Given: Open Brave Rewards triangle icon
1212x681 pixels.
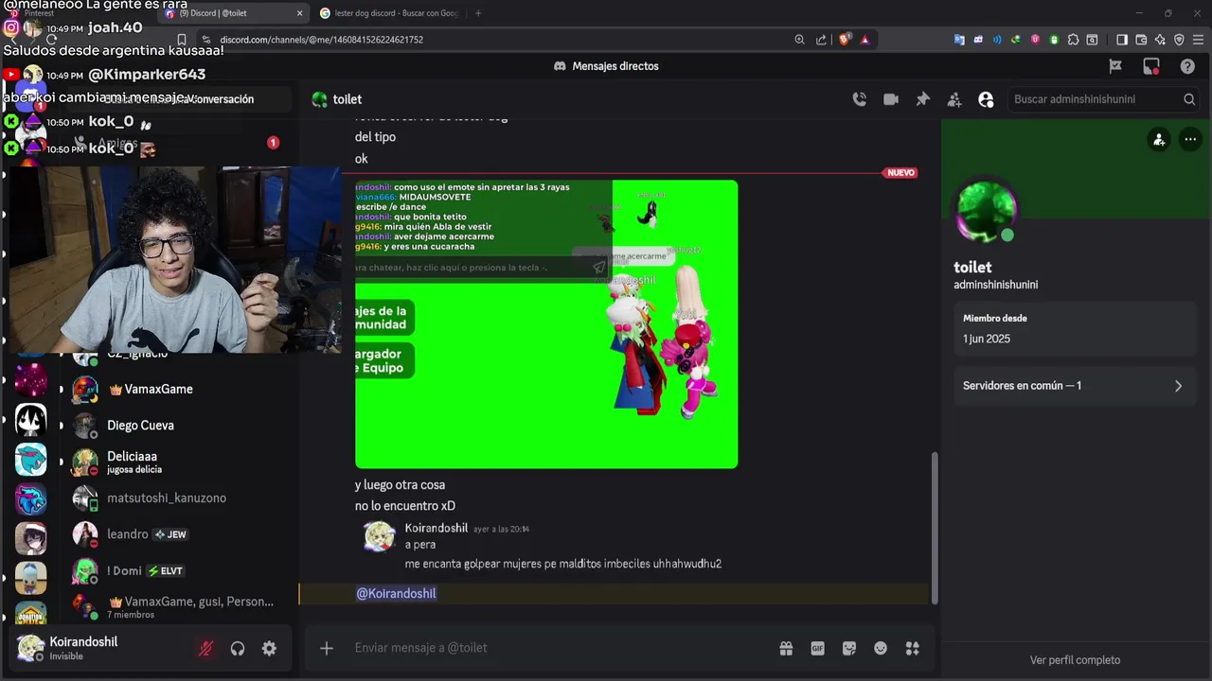Looking at the screenshot, I should click(x=864, y=40).
